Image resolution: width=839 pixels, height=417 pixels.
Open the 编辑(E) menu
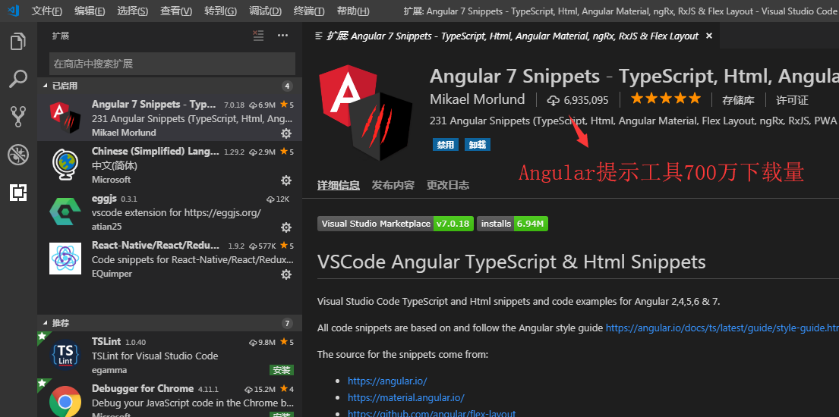click(90, 11)
